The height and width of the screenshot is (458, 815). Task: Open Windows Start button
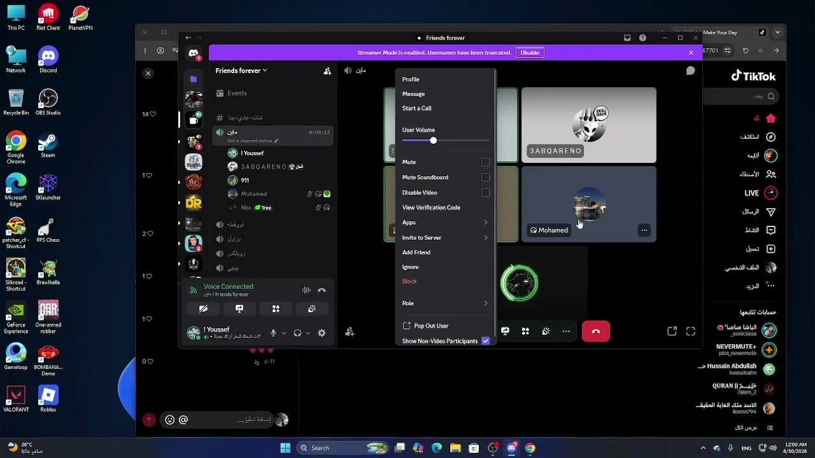[x=285, y=448]
